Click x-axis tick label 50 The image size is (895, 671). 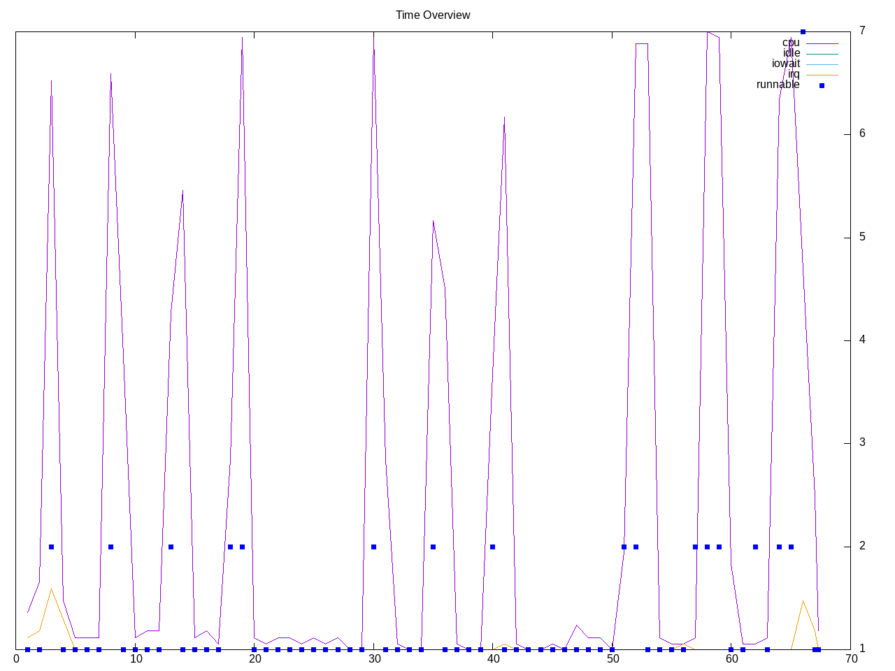613,658
